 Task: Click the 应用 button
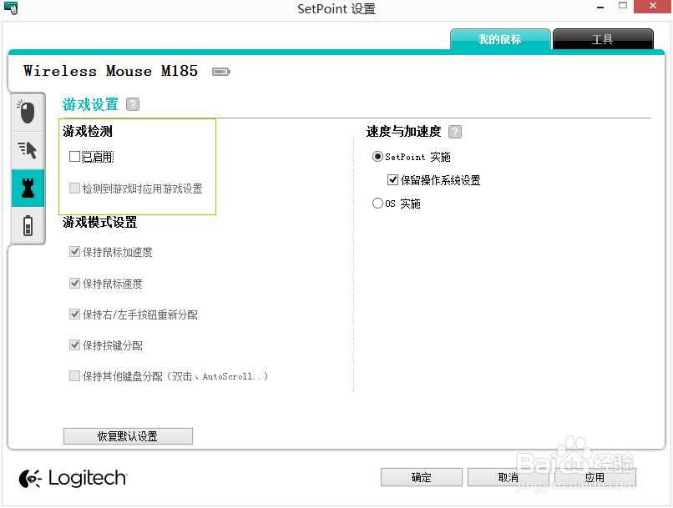pos(595,478)
